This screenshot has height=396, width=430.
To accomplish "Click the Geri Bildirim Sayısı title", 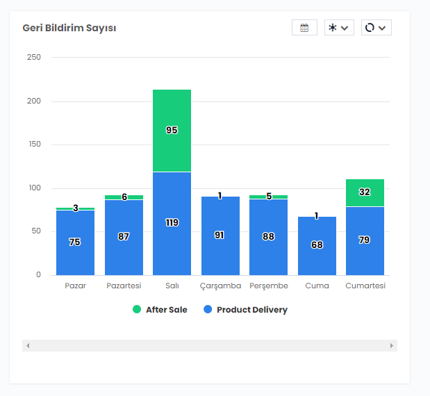I will (x=69, y=28).
